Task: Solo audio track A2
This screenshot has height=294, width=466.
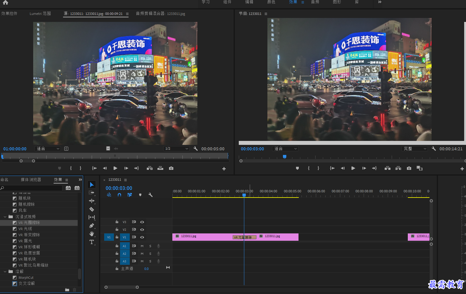Action: tap(150, 254)
